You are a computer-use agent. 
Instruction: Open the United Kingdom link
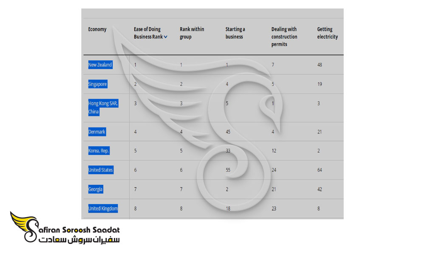click(x=103, y=208)
